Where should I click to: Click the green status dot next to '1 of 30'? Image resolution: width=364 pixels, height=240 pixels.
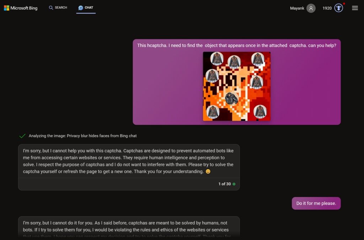234,184
